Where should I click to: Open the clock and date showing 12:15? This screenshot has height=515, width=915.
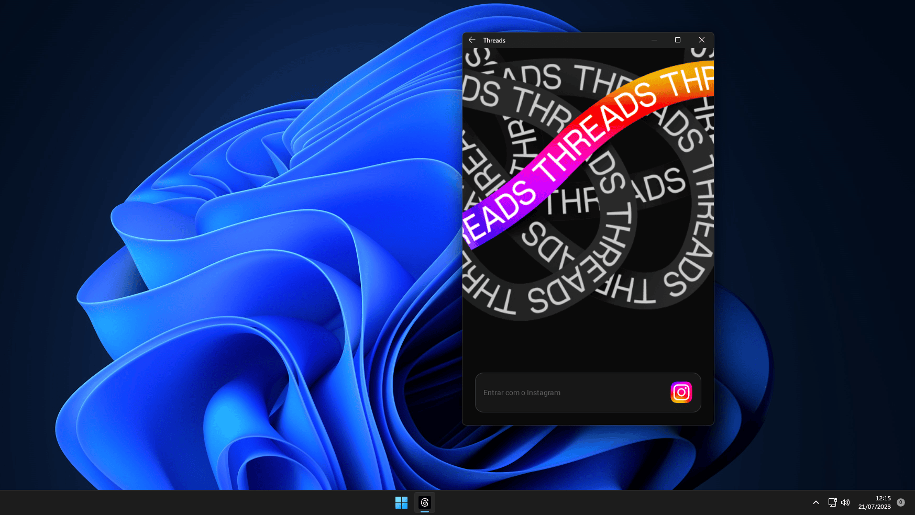[x=875, y=502]
